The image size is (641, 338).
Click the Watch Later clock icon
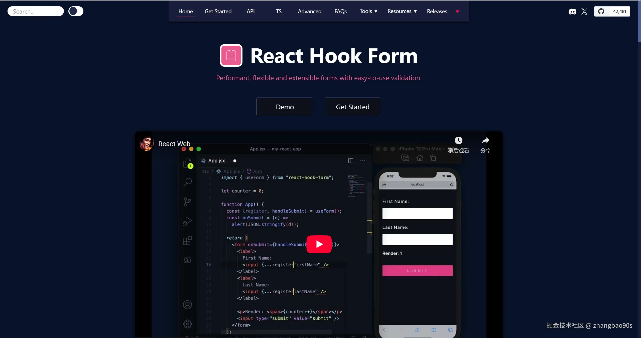[x=458, y=140]
